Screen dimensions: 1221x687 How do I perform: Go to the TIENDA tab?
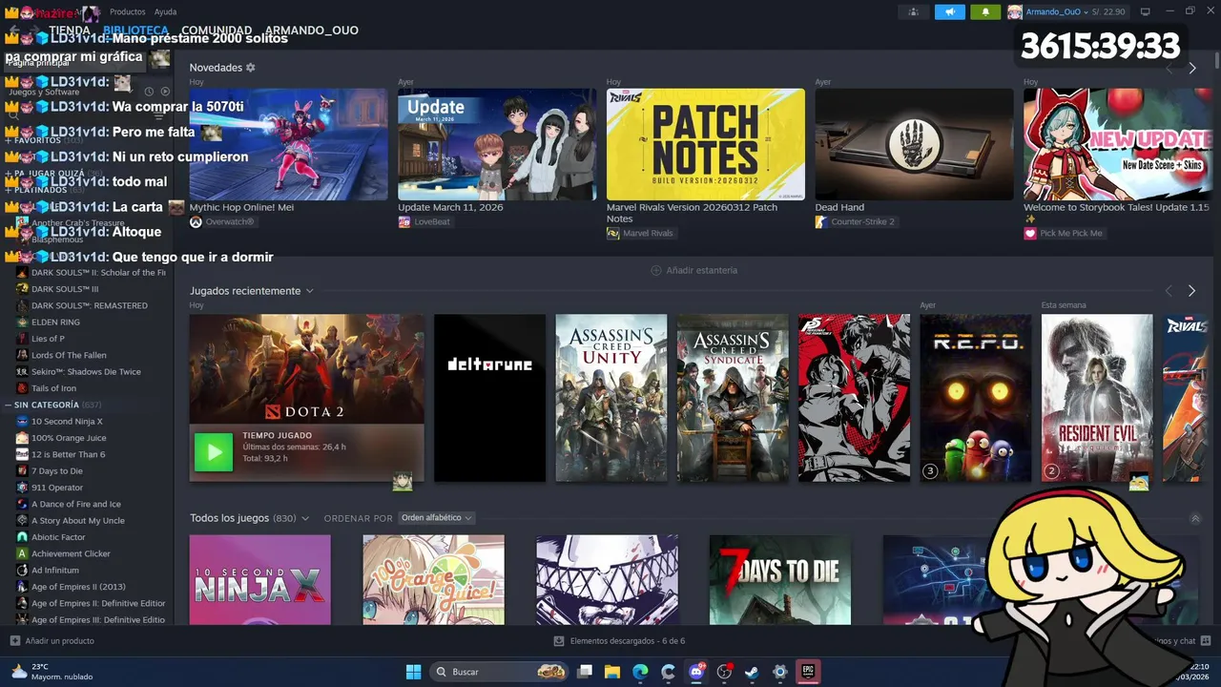click(70, 31)
